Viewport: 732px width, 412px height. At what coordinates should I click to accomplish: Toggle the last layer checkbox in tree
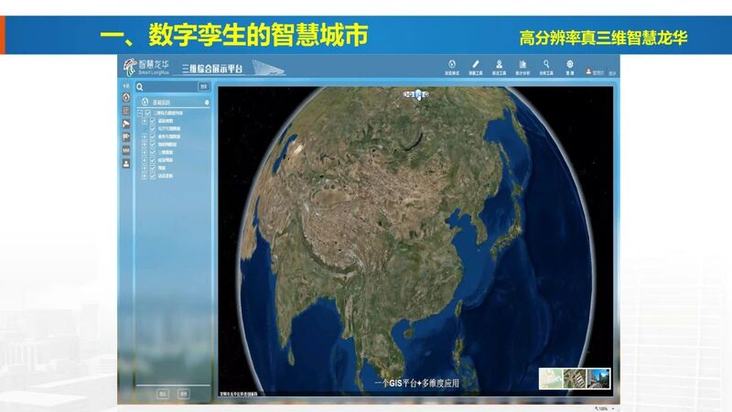pos(153,177)
